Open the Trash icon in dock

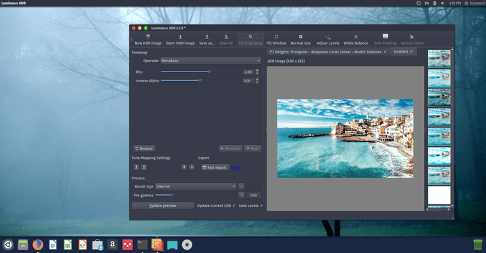478,245
